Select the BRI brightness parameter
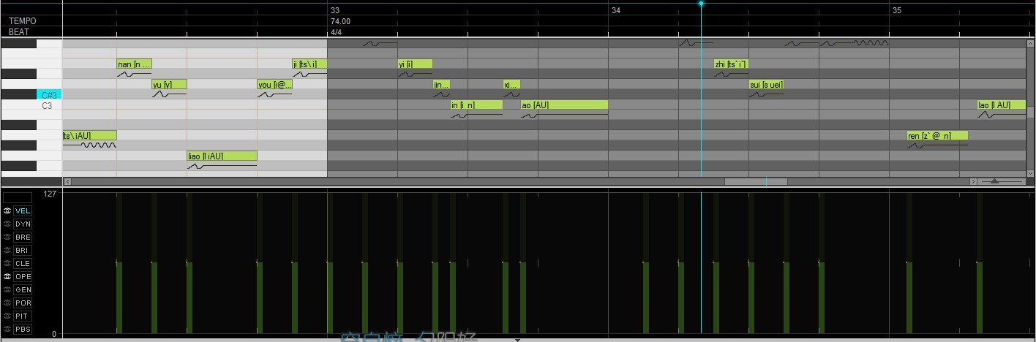This screenshot has width=1036, height=342. coord(23,250)
